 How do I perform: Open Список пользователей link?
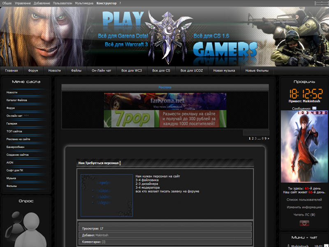pos(304,200)
